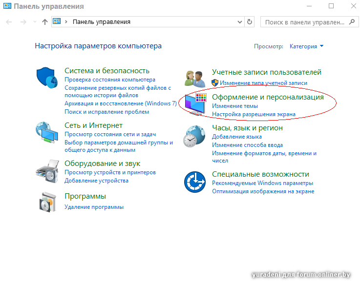The height and width of the screenshot is (286, 361).
Task: Go forward with the right arrow button
Action: tap(23, 22)
